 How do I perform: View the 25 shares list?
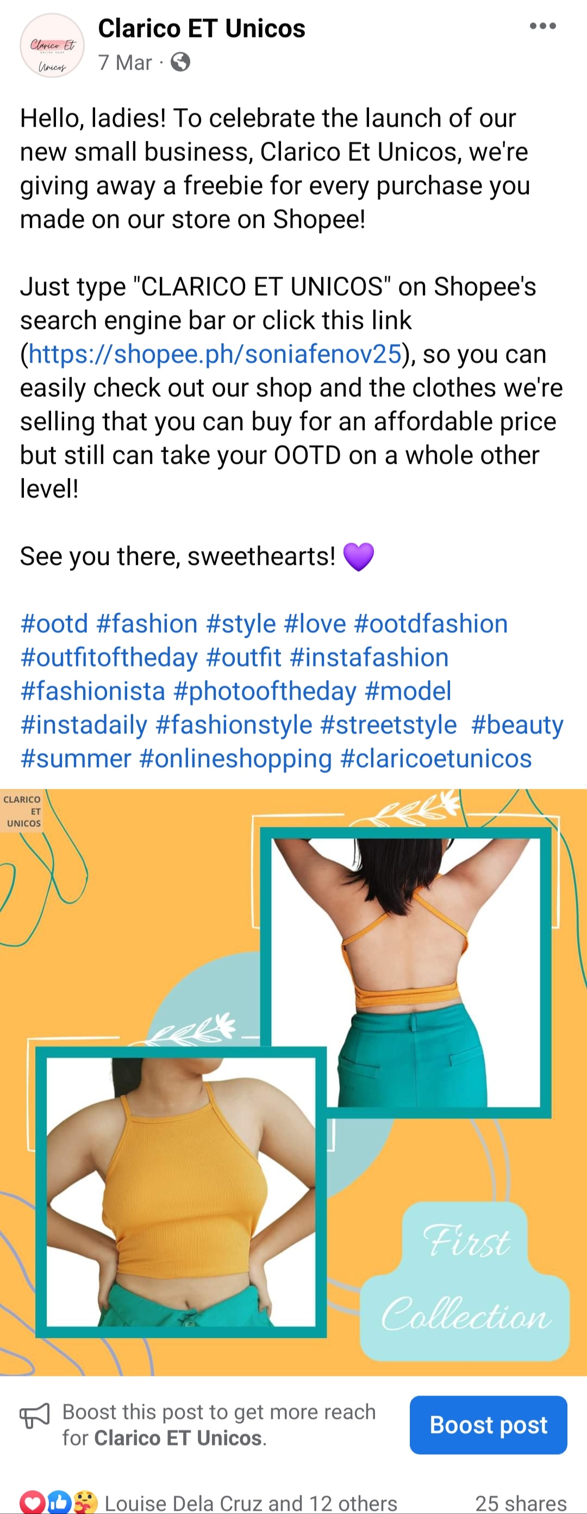point(520,1503)
